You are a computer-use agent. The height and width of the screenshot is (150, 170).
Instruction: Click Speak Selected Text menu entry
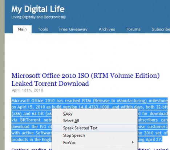click(95, 128)
